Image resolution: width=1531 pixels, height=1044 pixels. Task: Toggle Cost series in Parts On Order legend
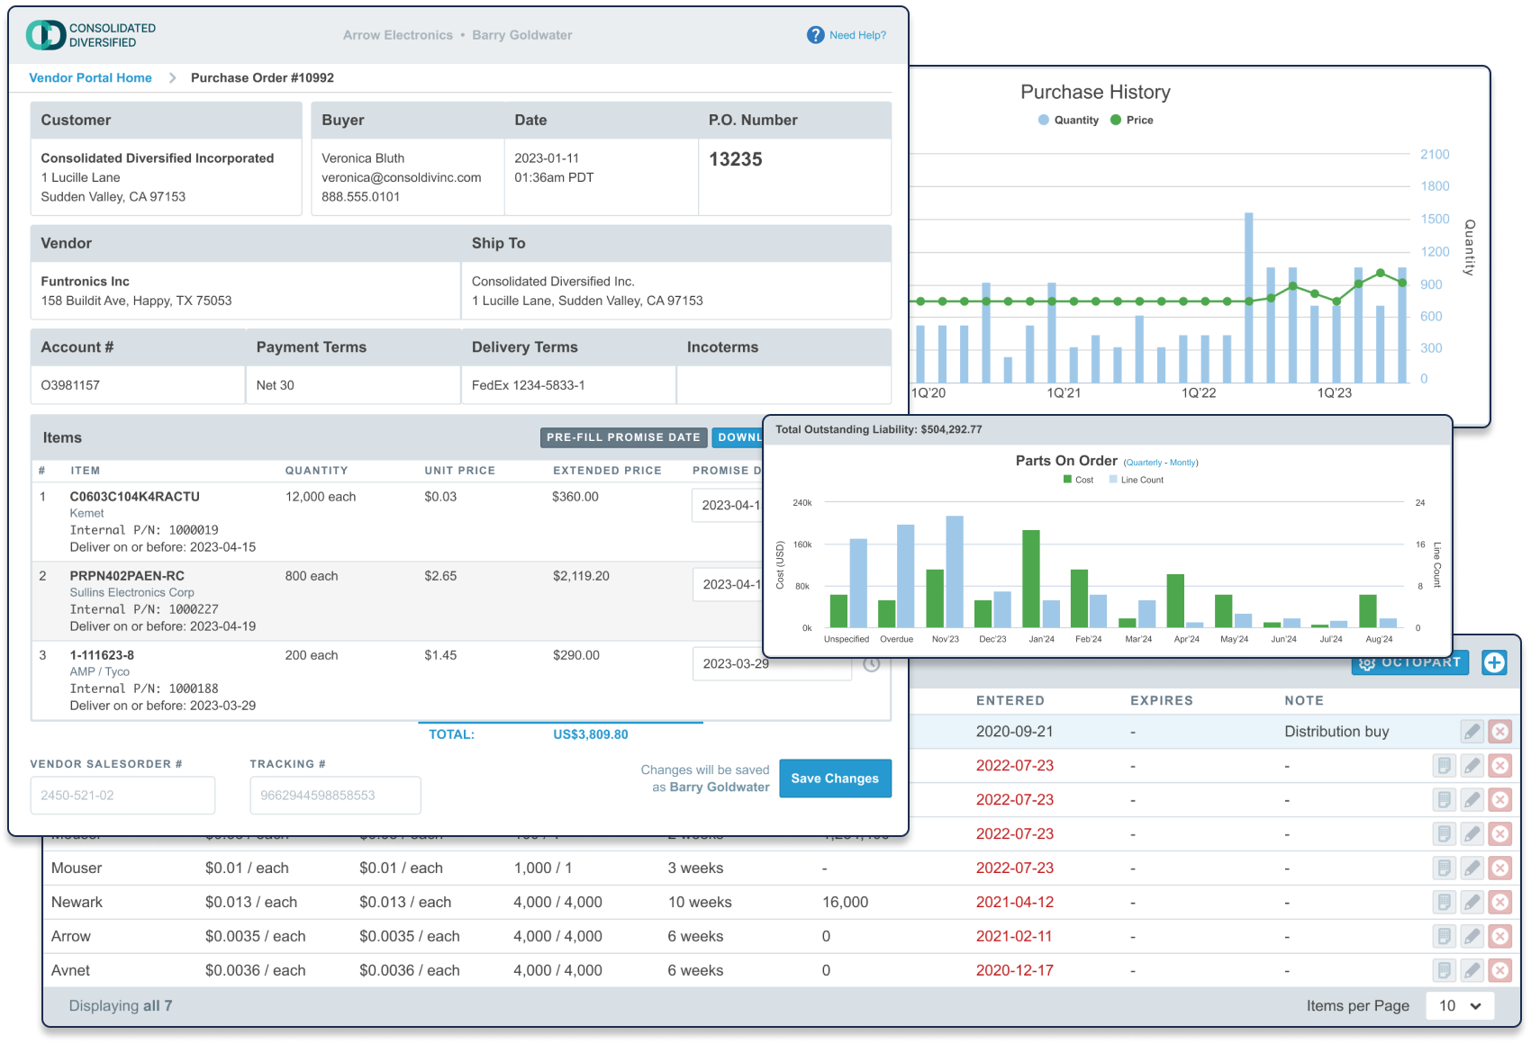click(1078, 480)
